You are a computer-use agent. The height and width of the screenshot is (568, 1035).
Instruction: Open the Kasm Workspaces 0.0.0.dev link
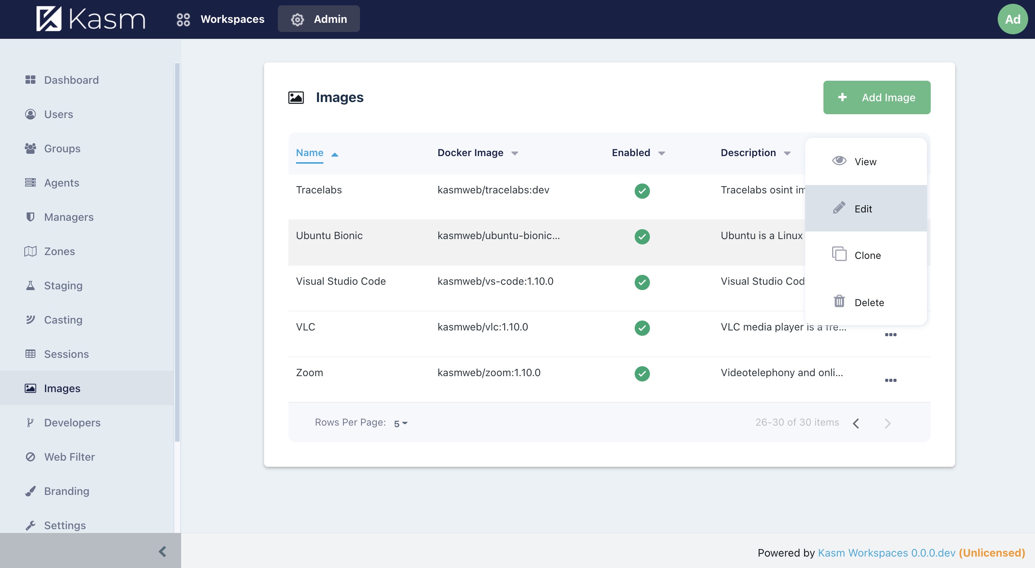(886, 553)
